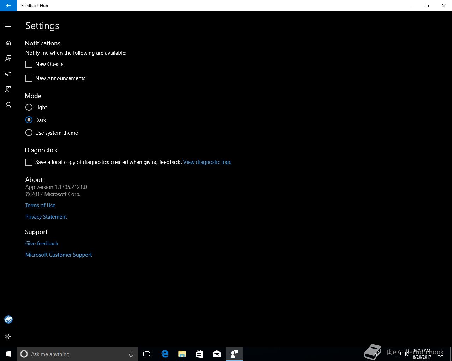452x361 pixels.
Task: Select the Dark mode radio button
Action: click(x=29, y=120)
